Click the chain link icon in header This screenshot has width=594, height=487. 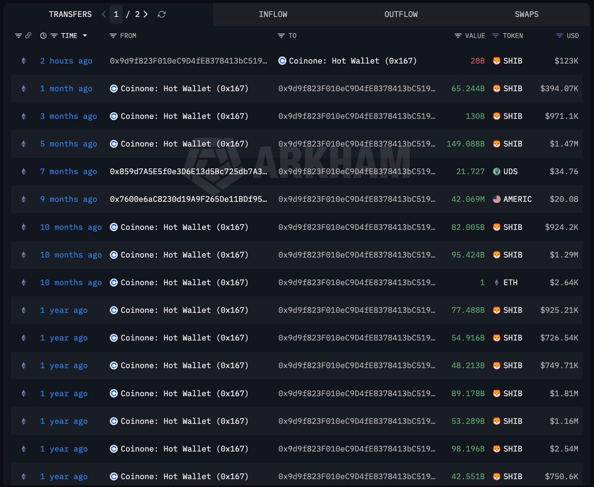coord(29,35)
